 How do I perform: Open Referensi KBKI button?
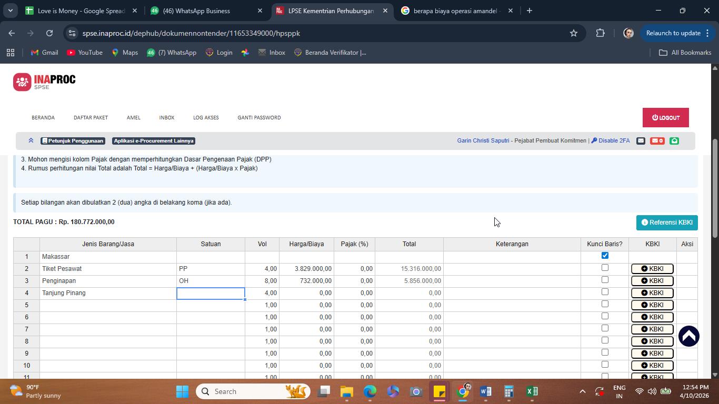pyautogui.click(x=667, y=223)
